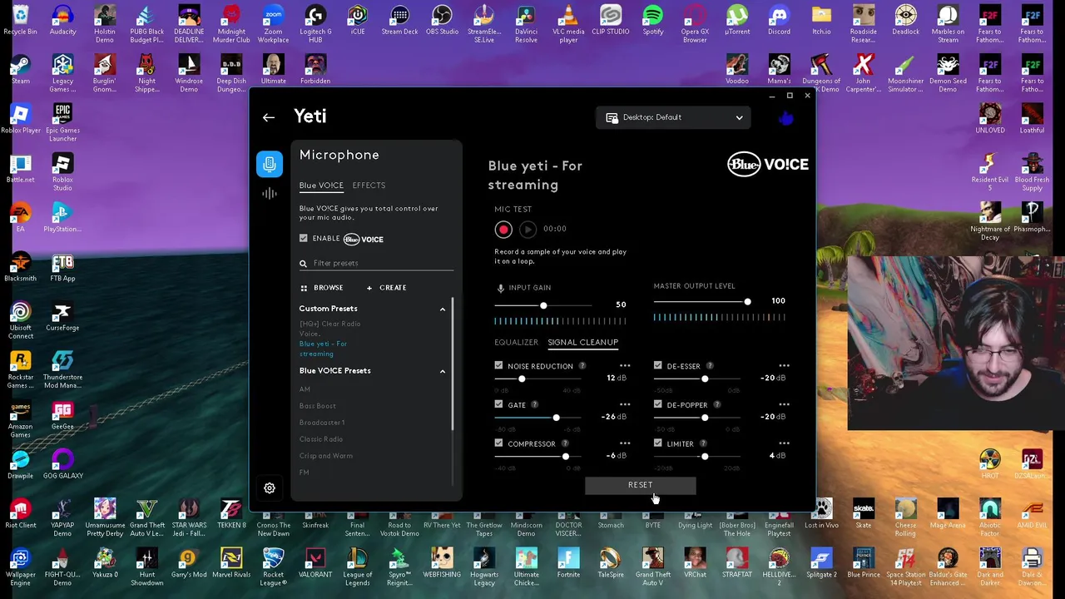Click the De-Esser help question icon
The image size is (1065, 599).
click(710, 366)
